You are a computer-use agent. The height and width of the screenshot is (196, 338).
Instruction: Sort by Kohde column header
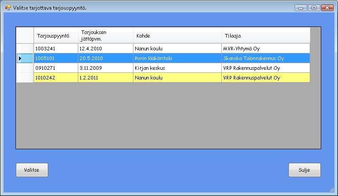(x=178, y=36)
